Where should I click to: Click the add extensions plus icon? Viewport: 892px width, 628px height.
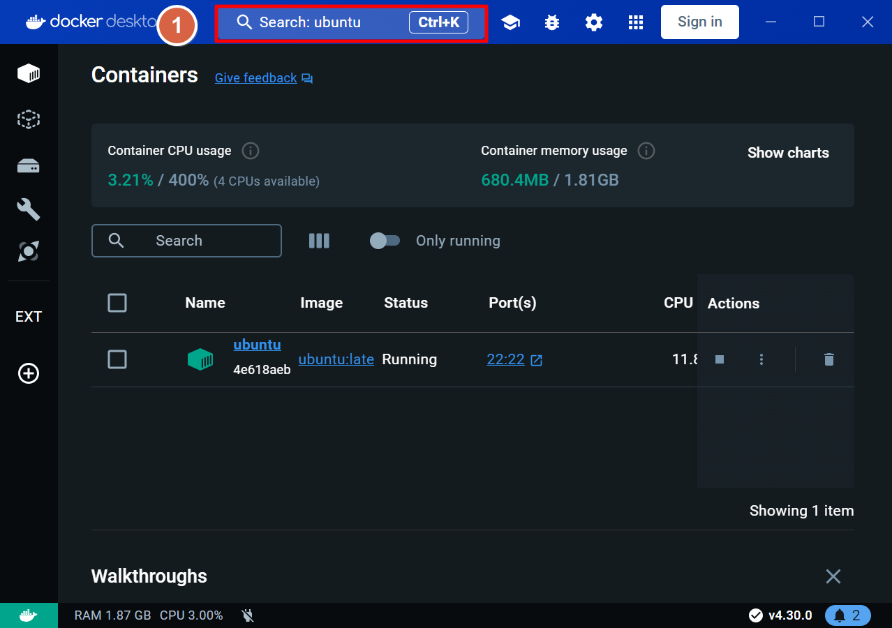[x=29, y=373]
